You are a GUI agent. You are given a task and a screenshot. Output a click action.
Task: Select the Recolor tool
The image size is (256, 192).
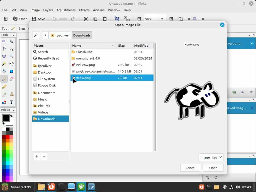4,102
